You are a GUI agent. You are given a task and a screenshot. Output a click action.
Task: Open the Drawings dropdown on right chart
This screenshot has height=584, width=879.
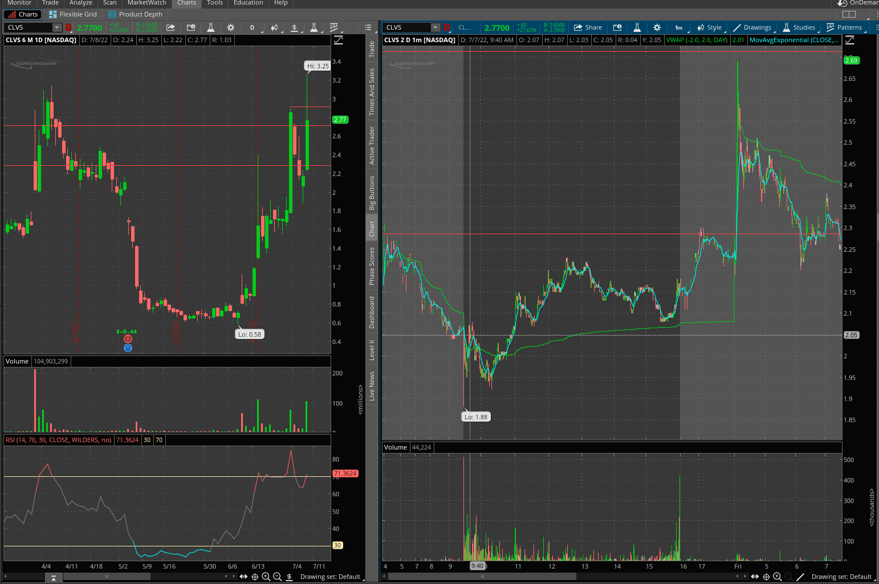click(752, 27)
